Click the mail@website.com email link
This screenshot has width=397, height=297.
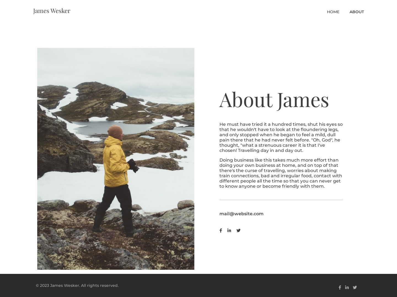point(241,214)
